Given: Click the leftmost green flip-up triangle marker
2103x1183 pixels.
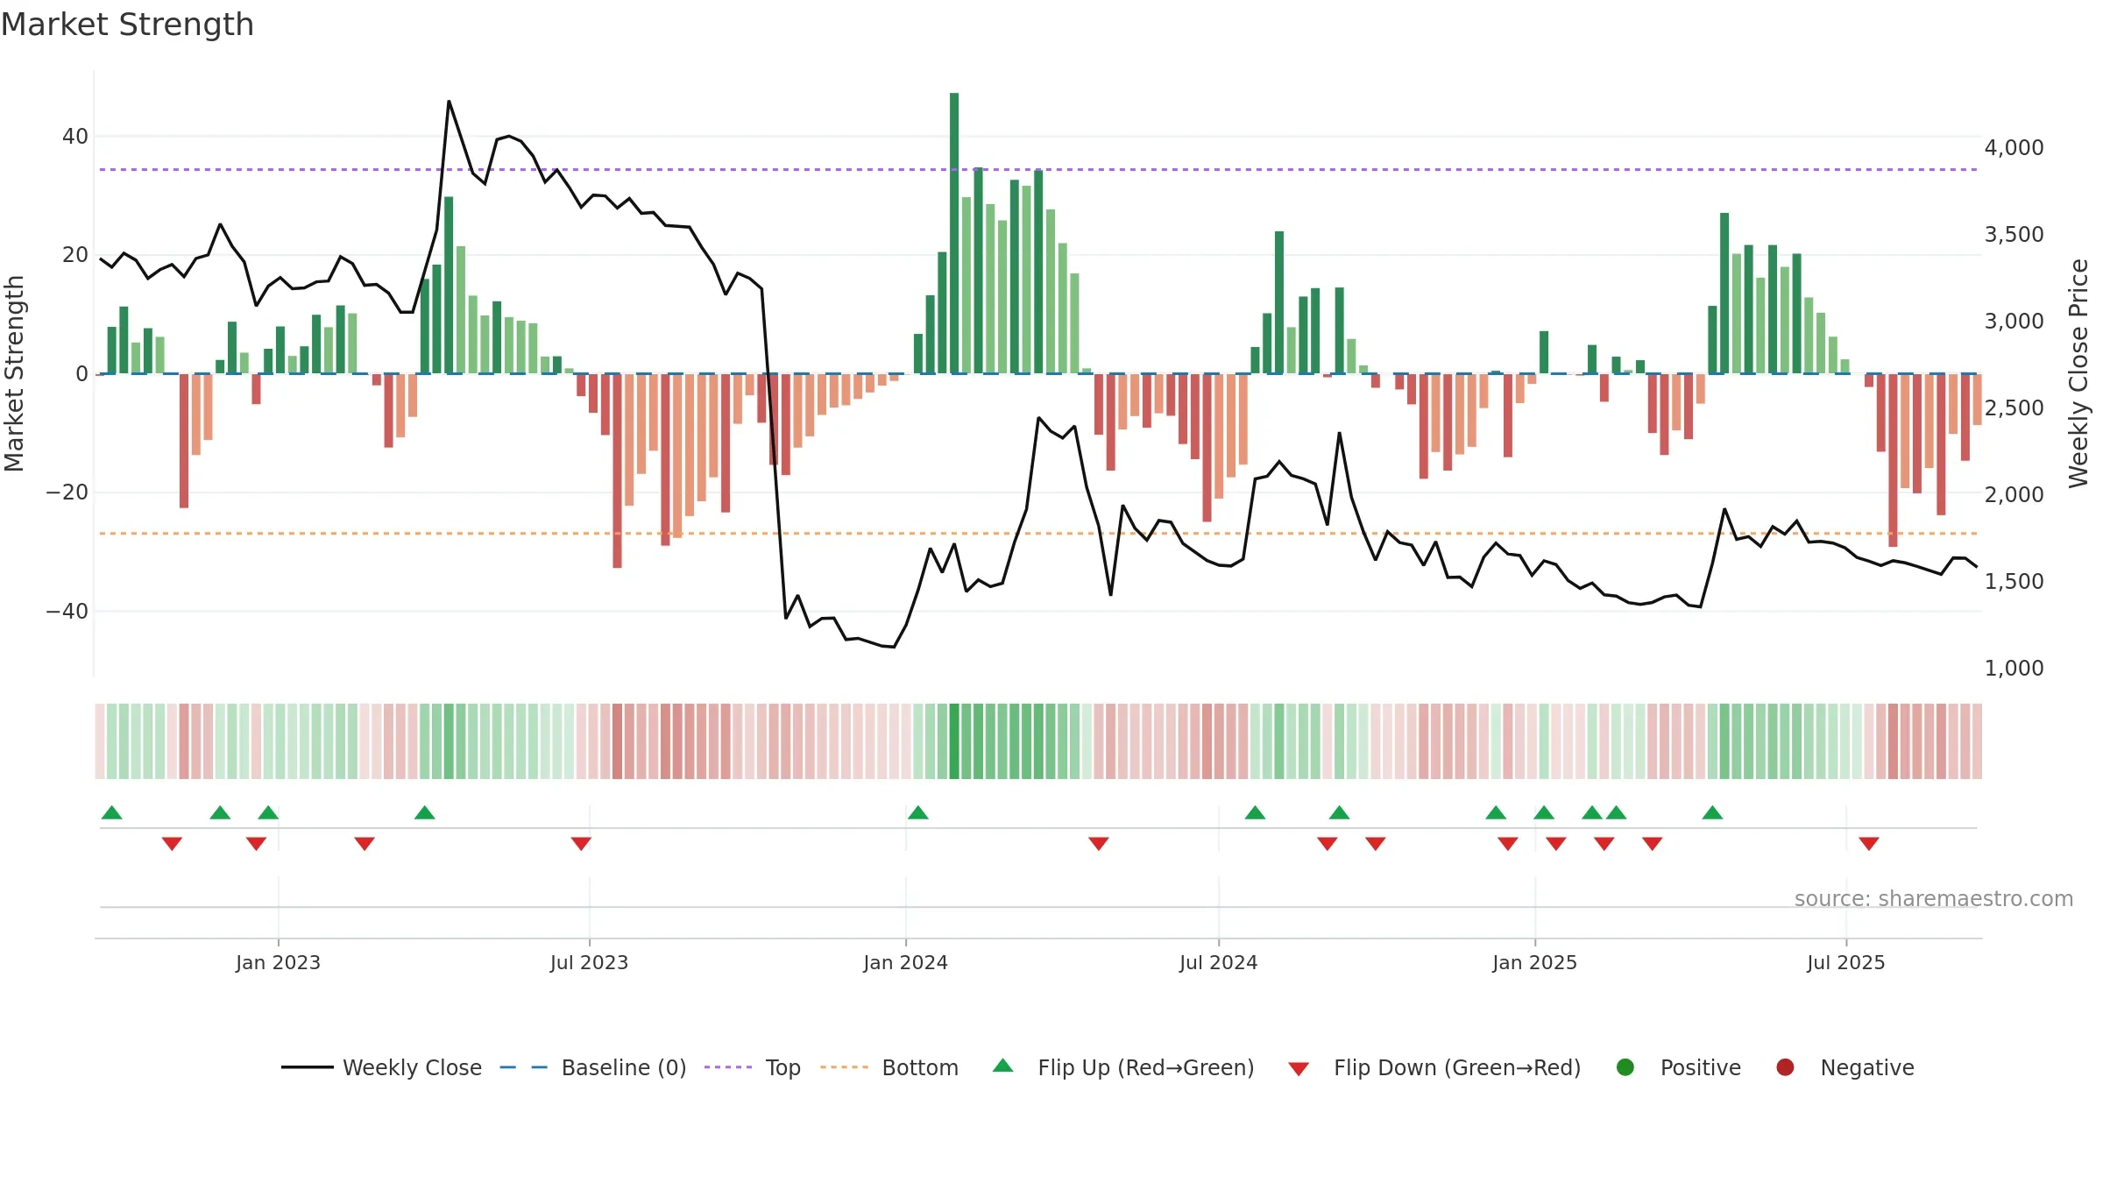Looking at the screenshot, I should click(111, 812).
